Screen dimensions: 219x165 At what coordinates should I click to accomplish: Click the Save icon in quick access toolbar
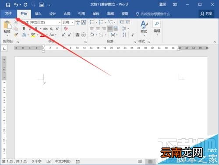click(8, 5)
